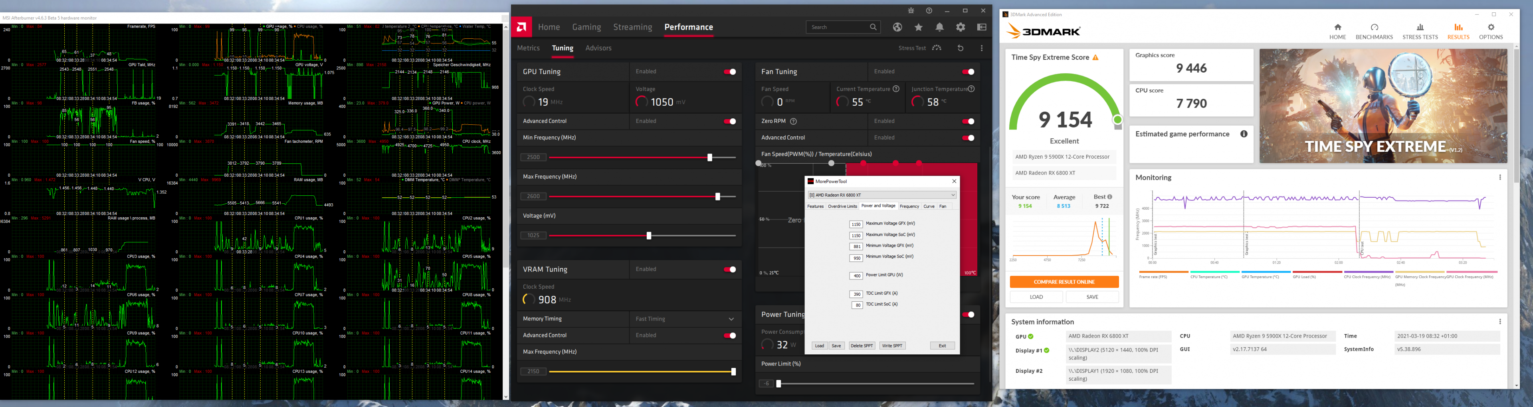Open the favorites star icon in Radeon Software
The image size is (1533, 407).
(918, 27)
